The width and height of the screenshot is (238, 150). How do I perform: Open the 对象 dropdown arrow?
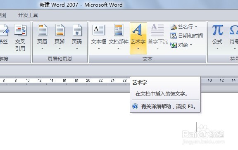(x=191, y=45)
